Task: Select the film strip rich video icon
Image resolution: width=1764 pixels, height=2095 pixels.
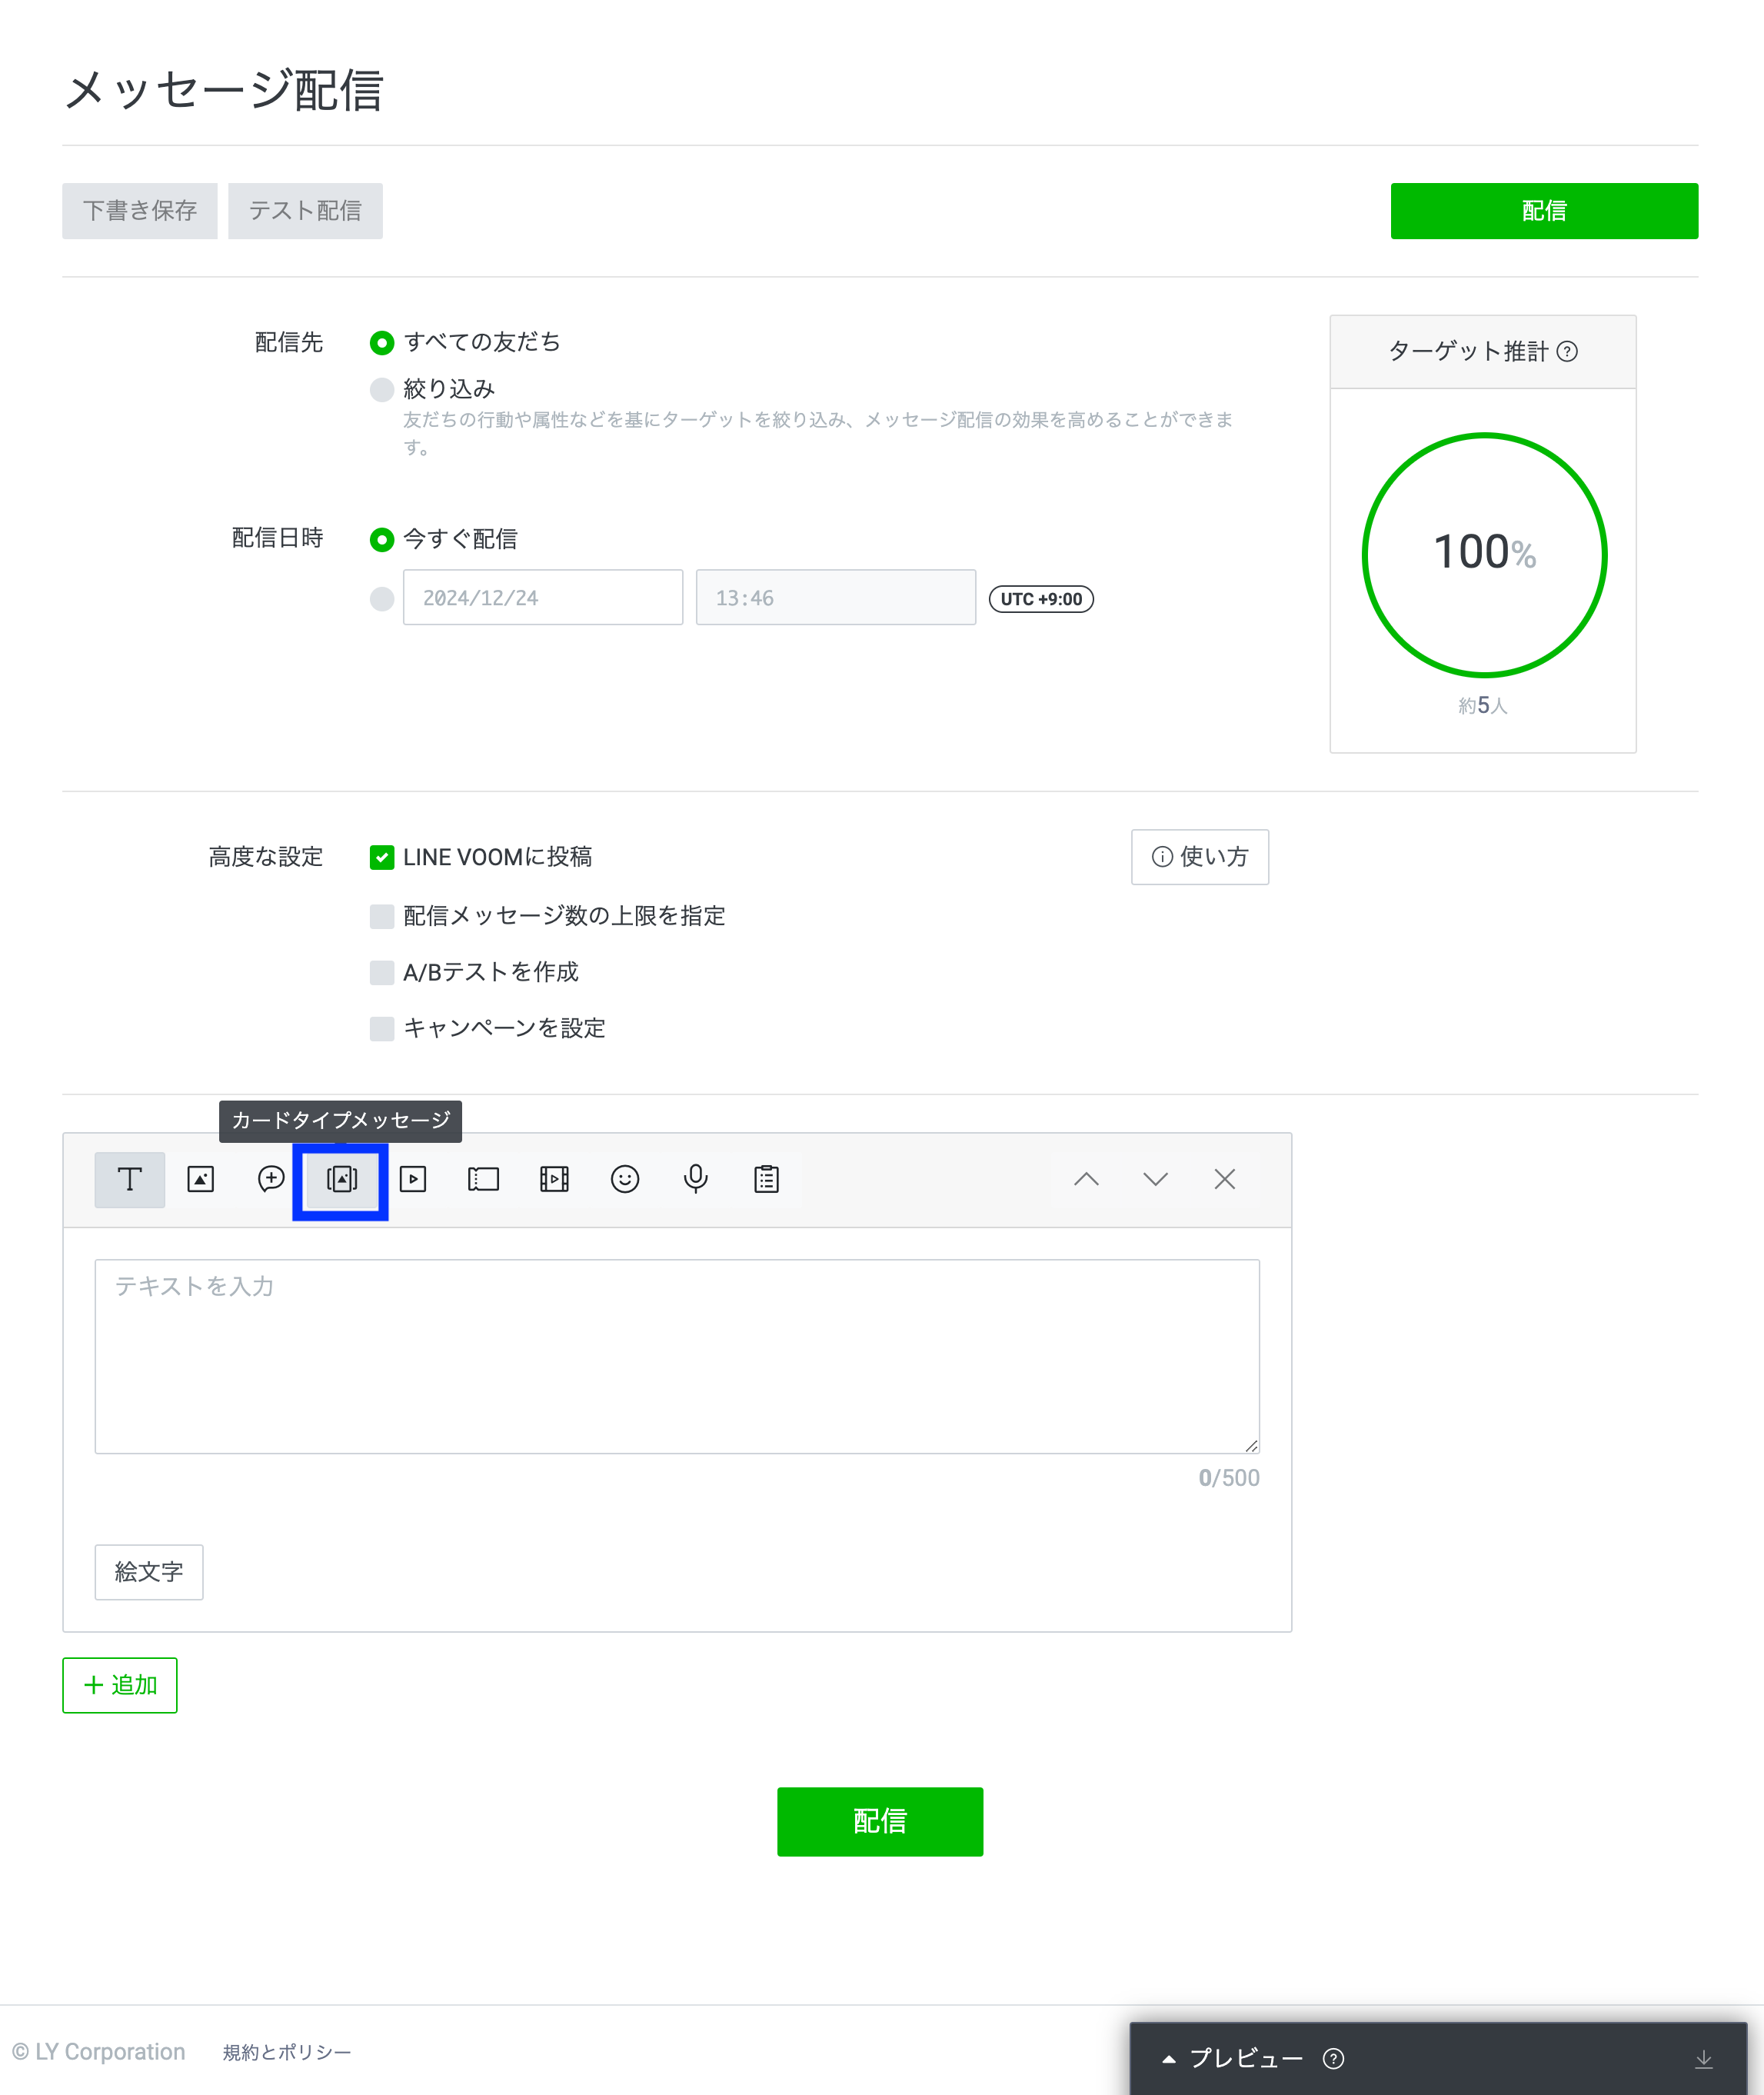Action: pyautogui.click(x=554, y=1179)
